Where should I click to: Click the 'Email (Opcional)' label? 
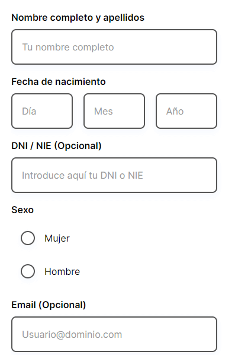tap(49, 305)
